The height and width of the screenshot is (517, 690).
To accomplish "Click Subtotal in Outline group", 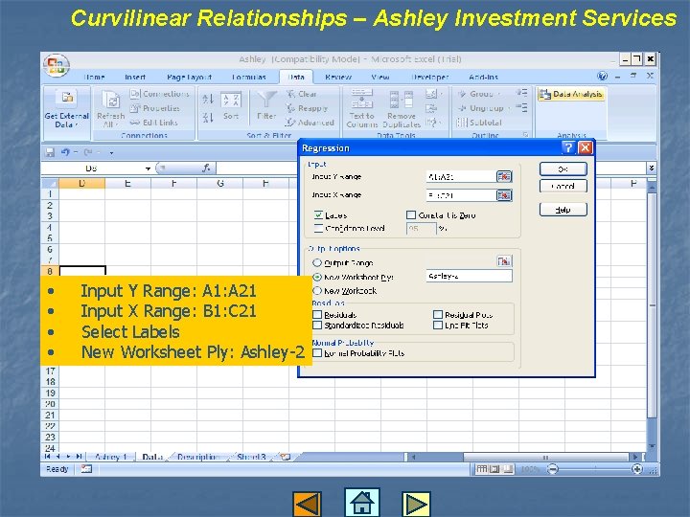I will (x=480, y=123).
